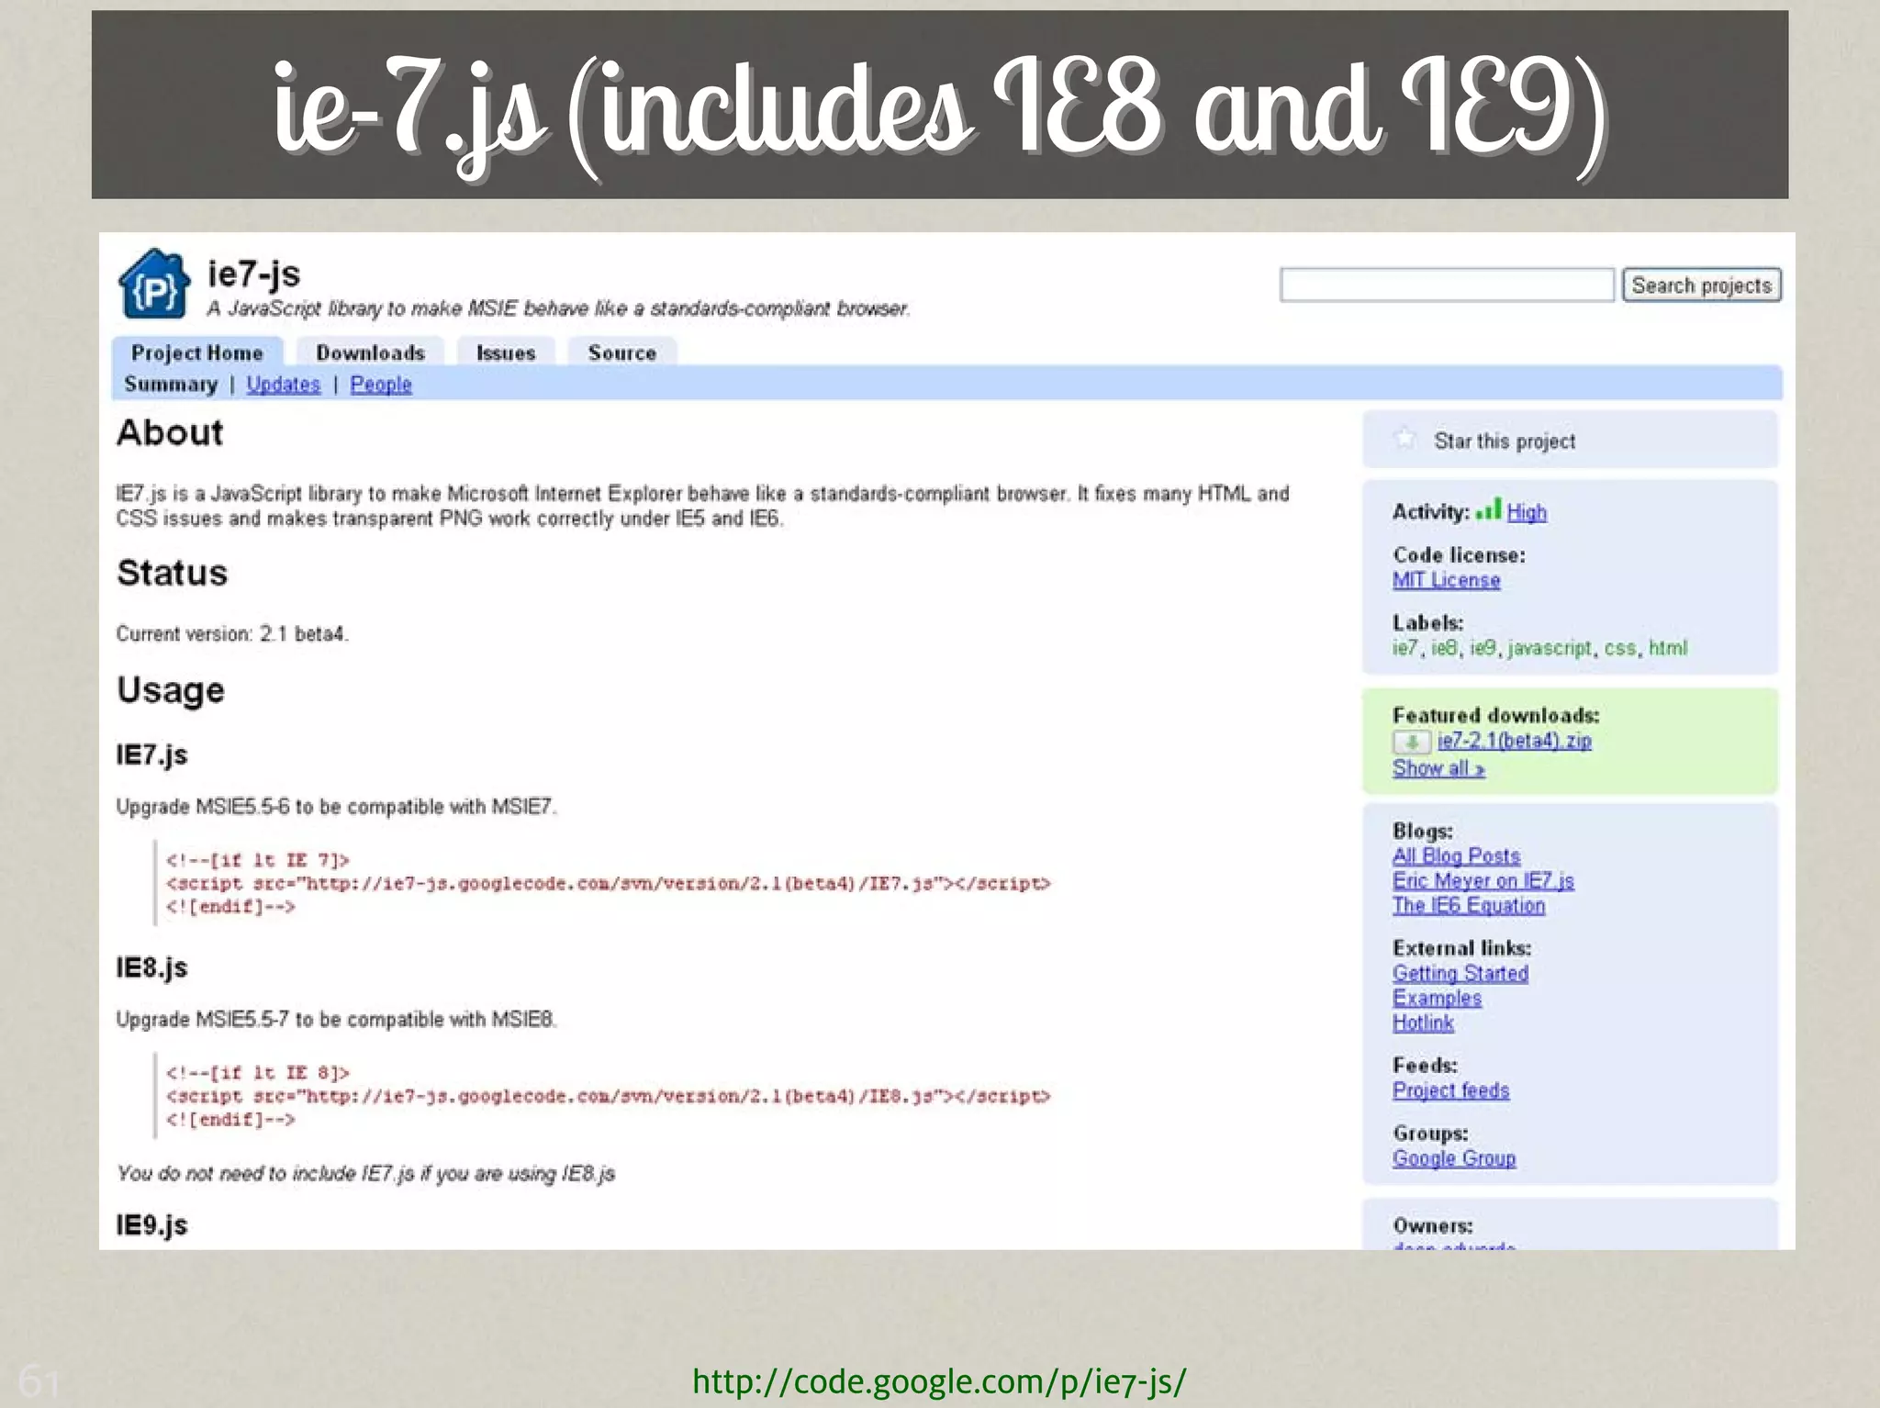Screen dimensions: 1880x1408
Task: Click the 'Star this project' text
Action: 1504,441
